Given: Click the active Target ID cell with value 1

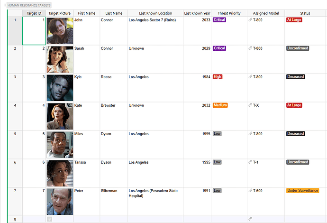Looking at the screenshot, I should pyautogui.click(x=34, y=31).
